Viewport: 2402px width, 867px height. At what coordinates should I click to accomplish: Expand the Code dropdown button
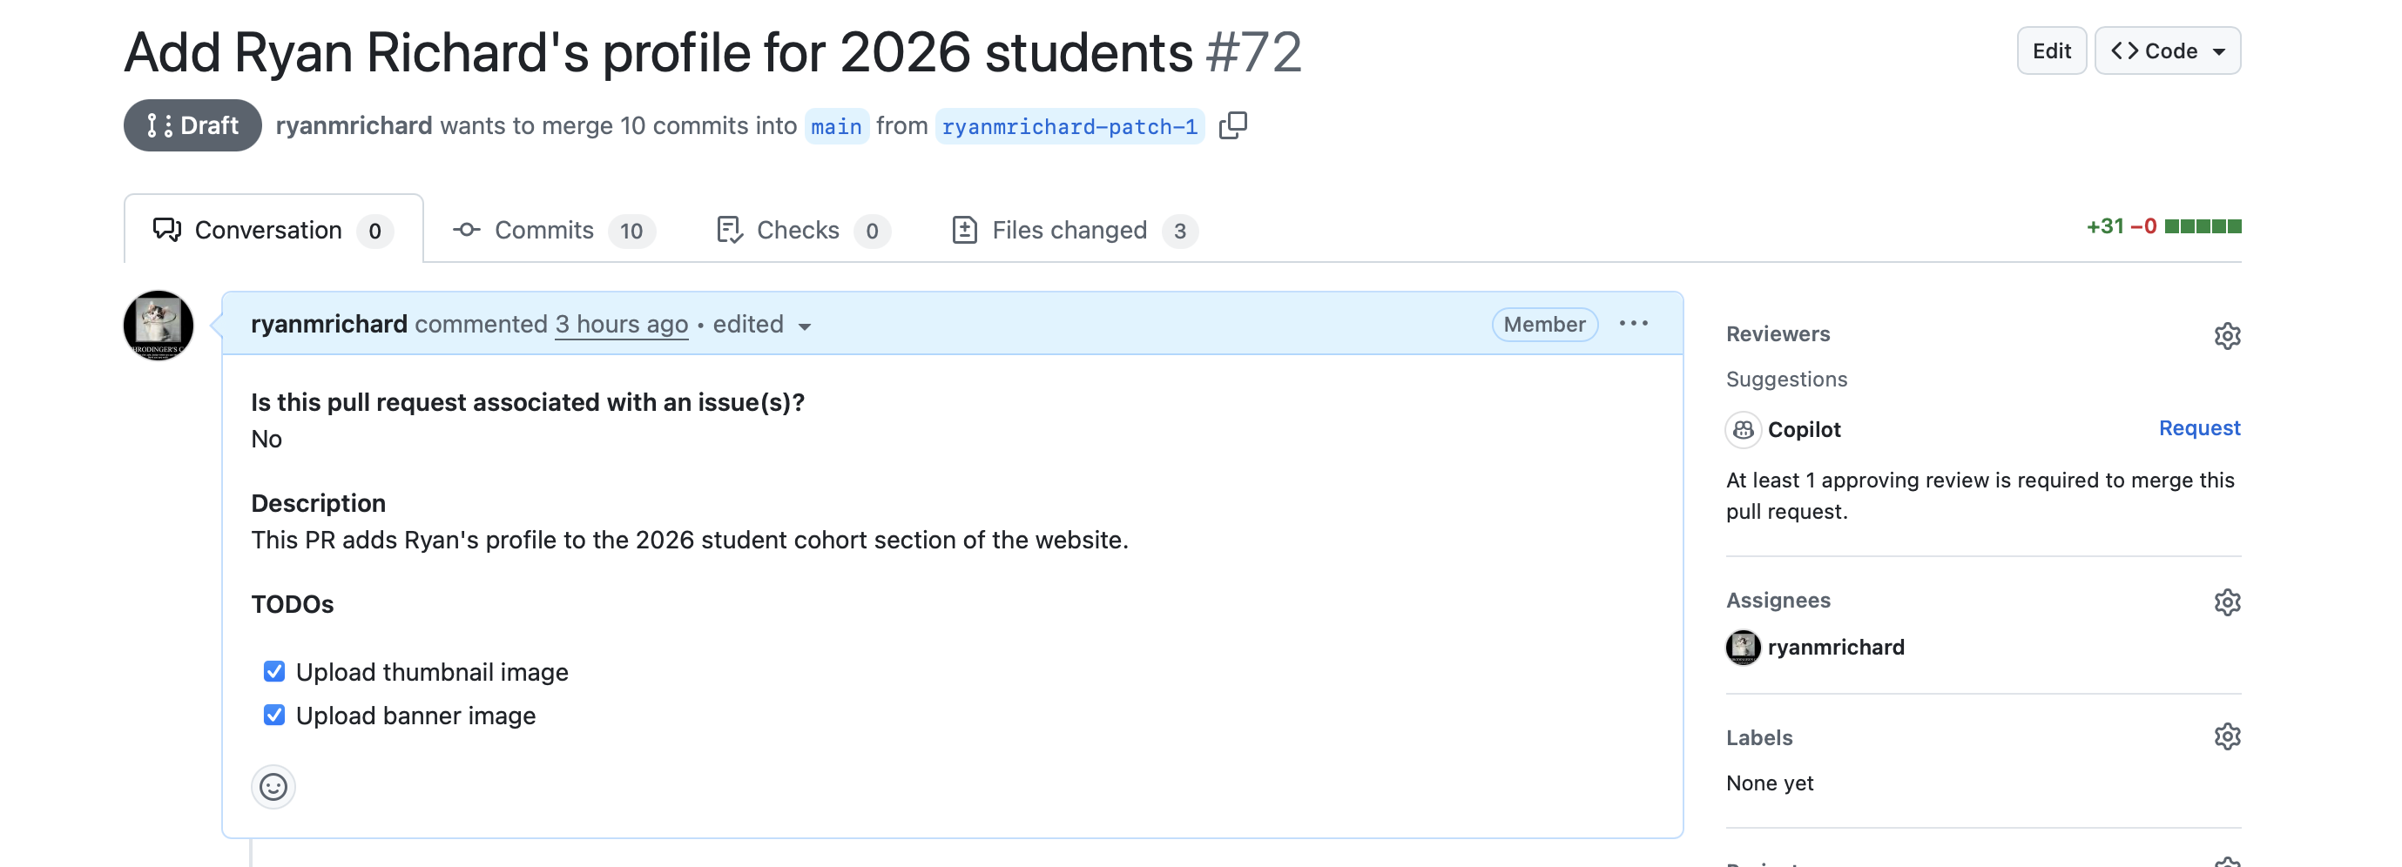2167,51
